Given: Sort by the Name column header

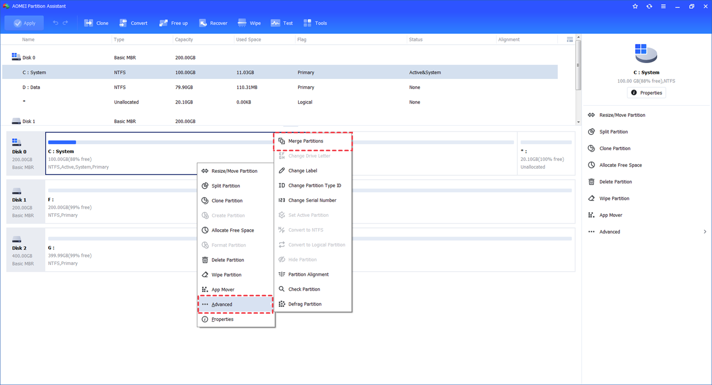Looking at the screenshot, I should pyautogui.click(x=28, y=39).
